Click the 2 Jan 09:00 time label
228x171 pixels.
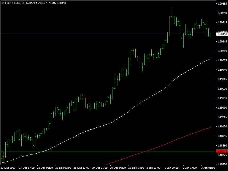[172, 168]
